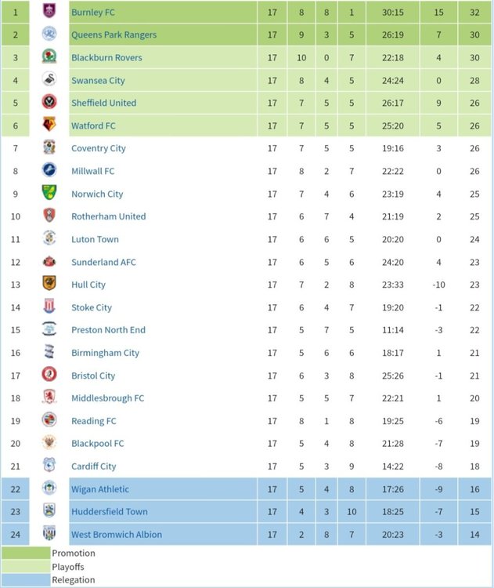
Task: Click the blue Relegation legend swatch
Action: (x=26, y=579)
